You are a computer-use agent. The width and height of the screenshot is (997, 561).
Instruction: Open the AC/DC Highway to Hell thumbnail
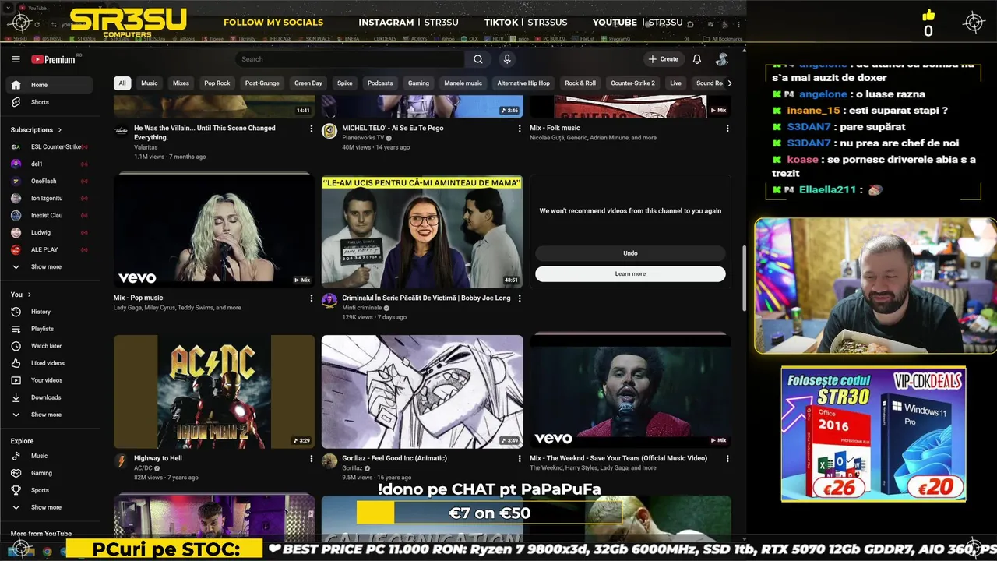click(x=214, y=392)
